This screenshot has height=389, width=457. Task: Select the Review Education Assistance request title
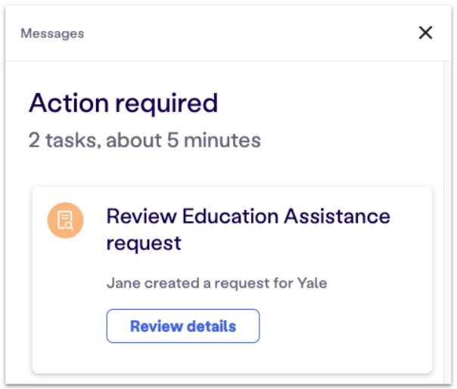tap(248, 230)
